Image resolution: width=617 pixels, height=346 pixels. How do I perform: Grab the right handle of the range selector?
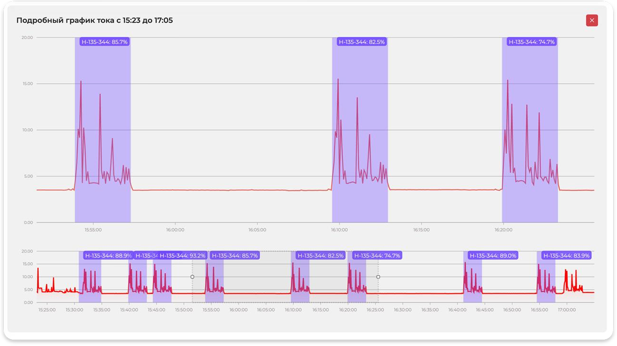point(378,277)
